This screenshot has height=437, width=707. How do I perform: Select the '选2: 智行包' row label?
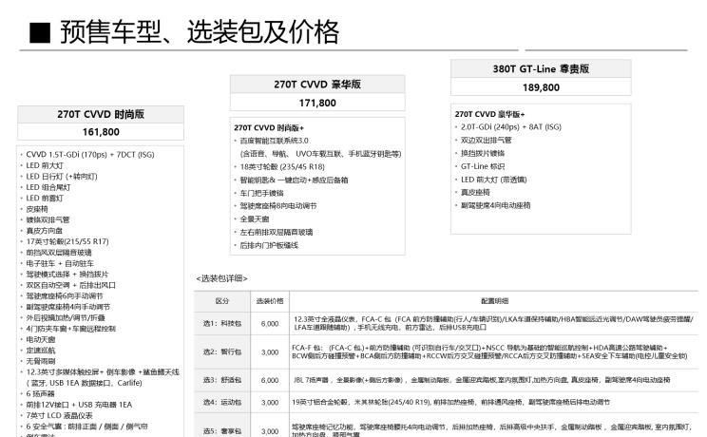coord(221,352)
